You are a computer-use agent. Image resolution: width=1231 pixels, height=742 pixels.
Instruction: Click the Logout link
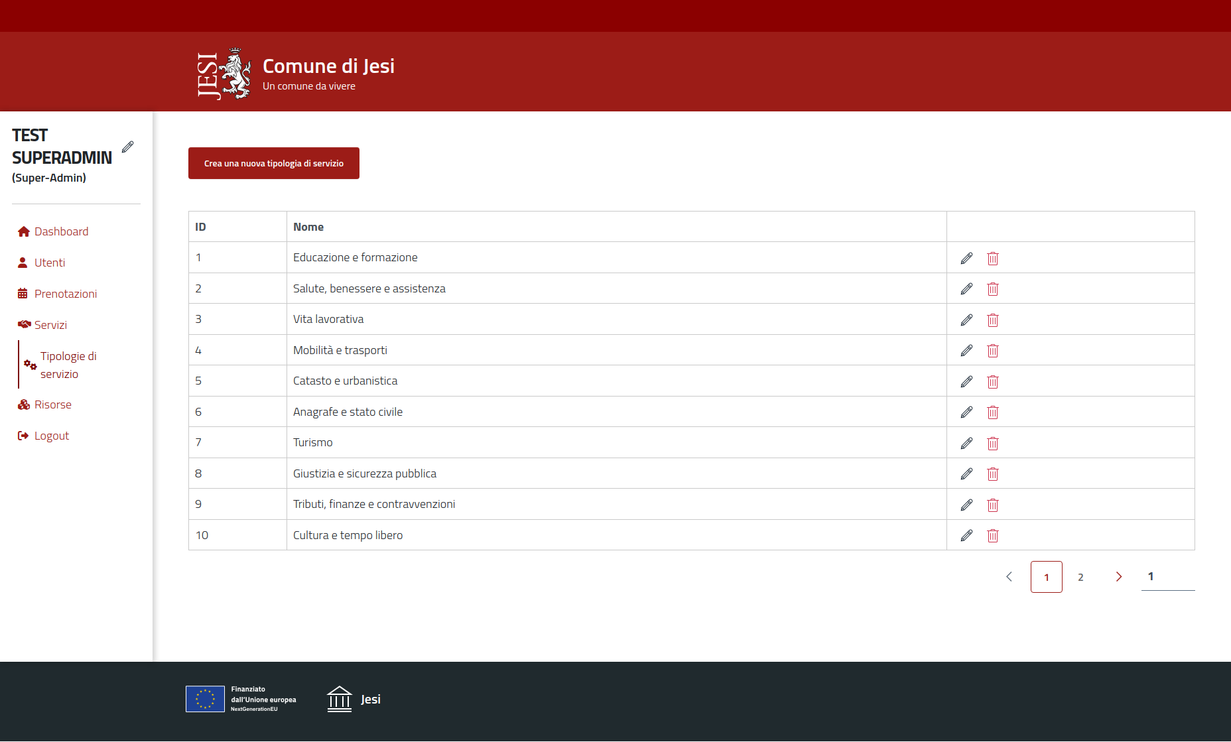pyautogui.click(x=51, y=436)
